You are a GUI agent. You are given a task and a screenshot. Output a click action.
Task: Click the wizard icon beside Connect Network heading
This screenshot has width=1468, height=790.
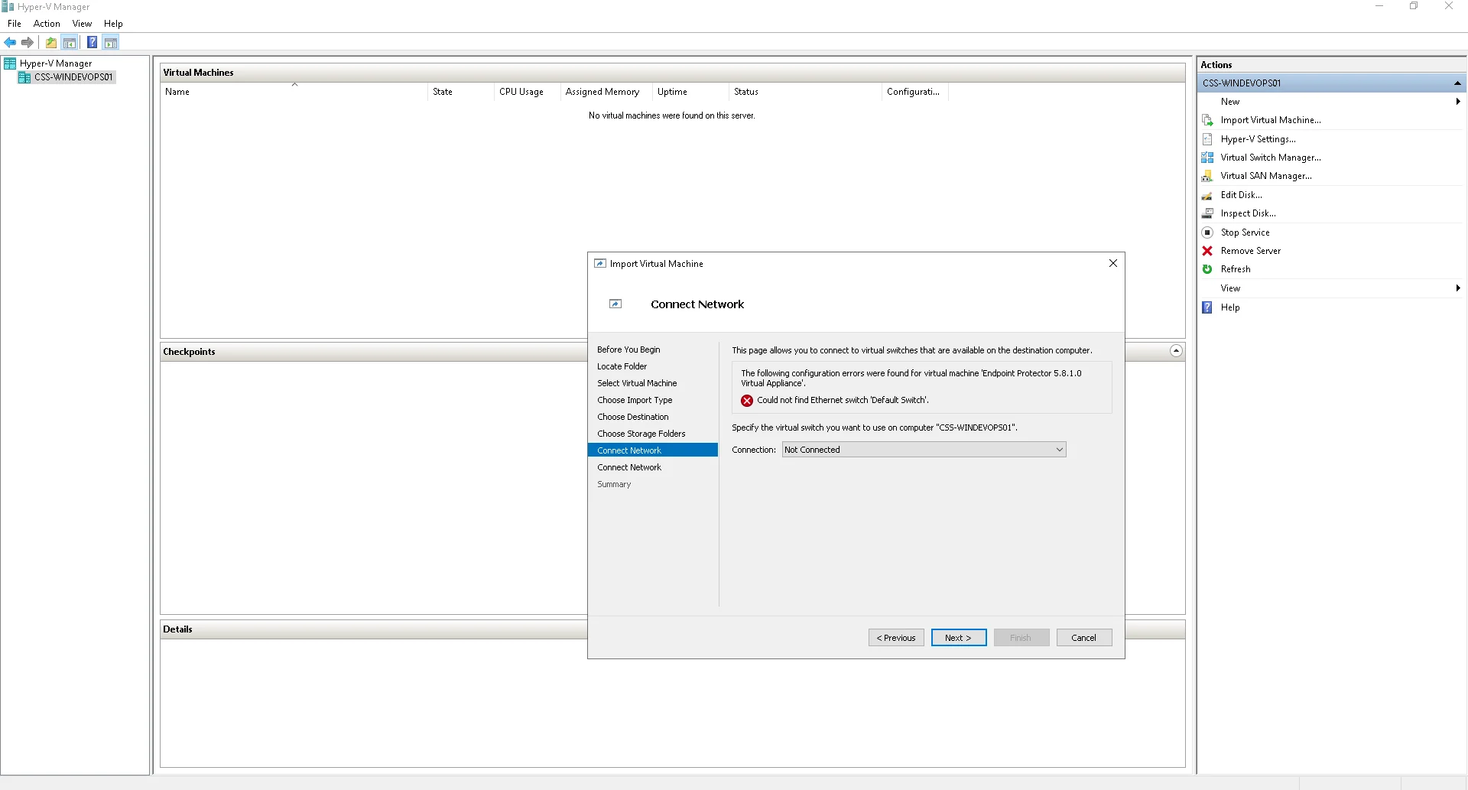click(x=615, y=304)
